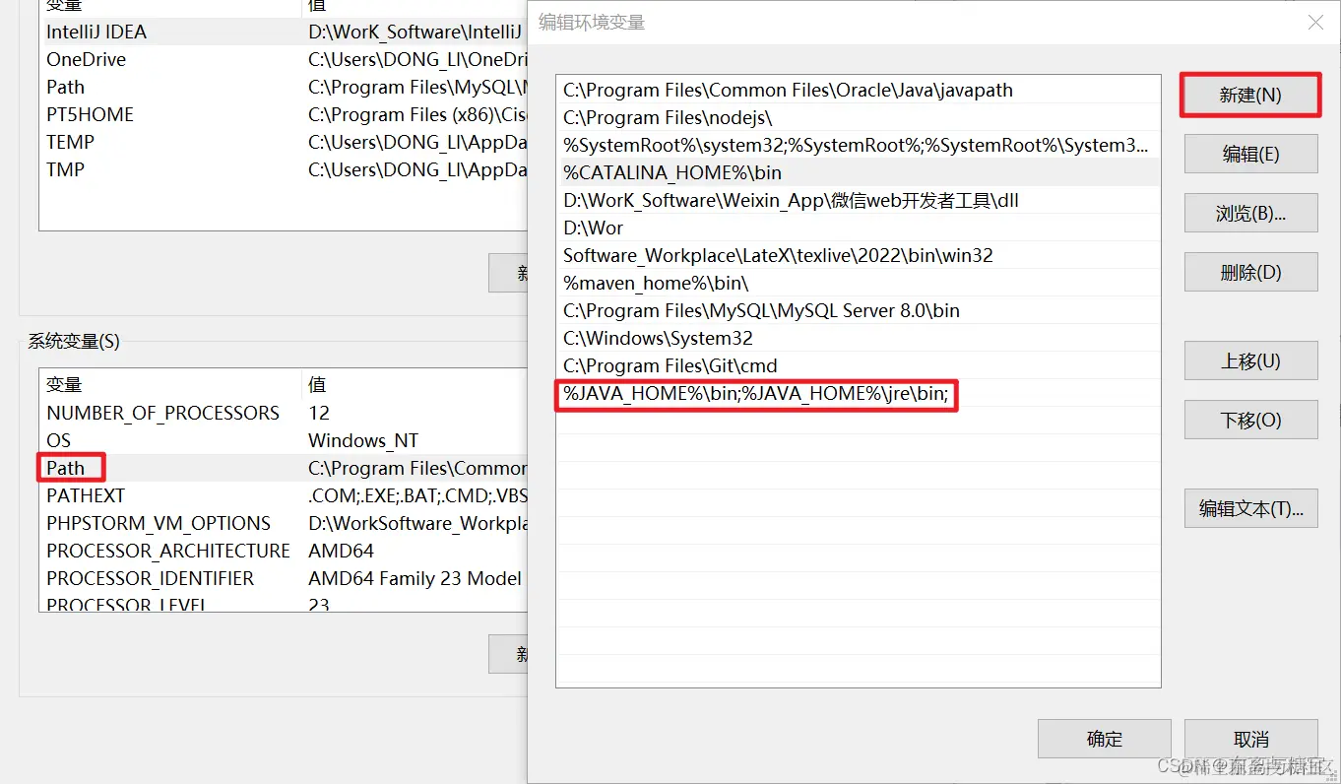Image resolution: width=1341 pixels, height=784 pixels.
Task: Select PT5HOME user variable row
Action: [x=284, y=114]
